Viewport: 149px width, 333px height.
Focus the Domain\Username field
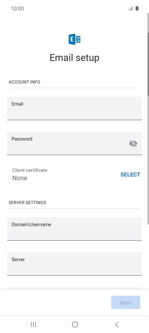tap(74, 229)
